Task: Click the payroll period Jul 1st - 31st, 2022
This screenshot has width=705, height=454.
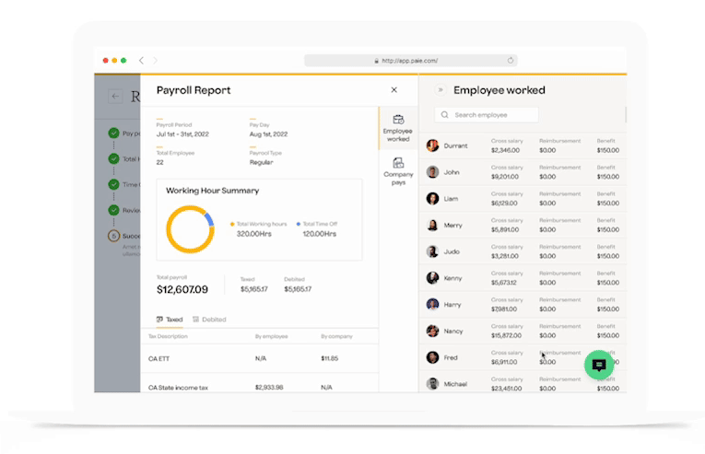Action: pos(182,134)
